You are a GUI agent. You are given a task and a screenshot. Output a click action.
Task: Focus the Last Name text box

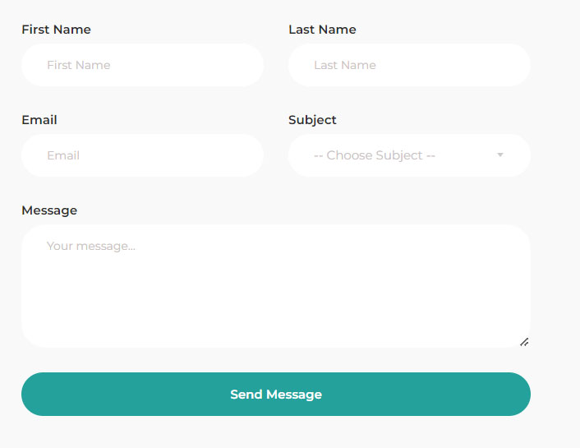(409, 65)
